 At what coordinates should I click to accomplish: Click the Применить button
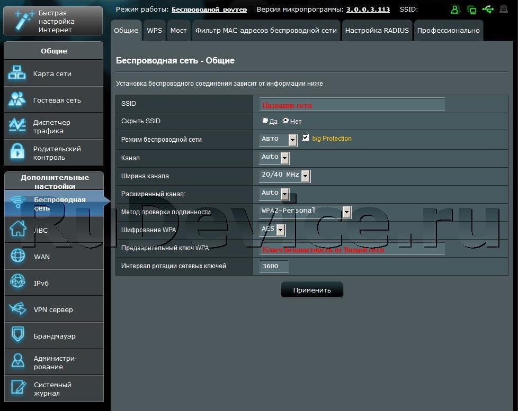312,290
